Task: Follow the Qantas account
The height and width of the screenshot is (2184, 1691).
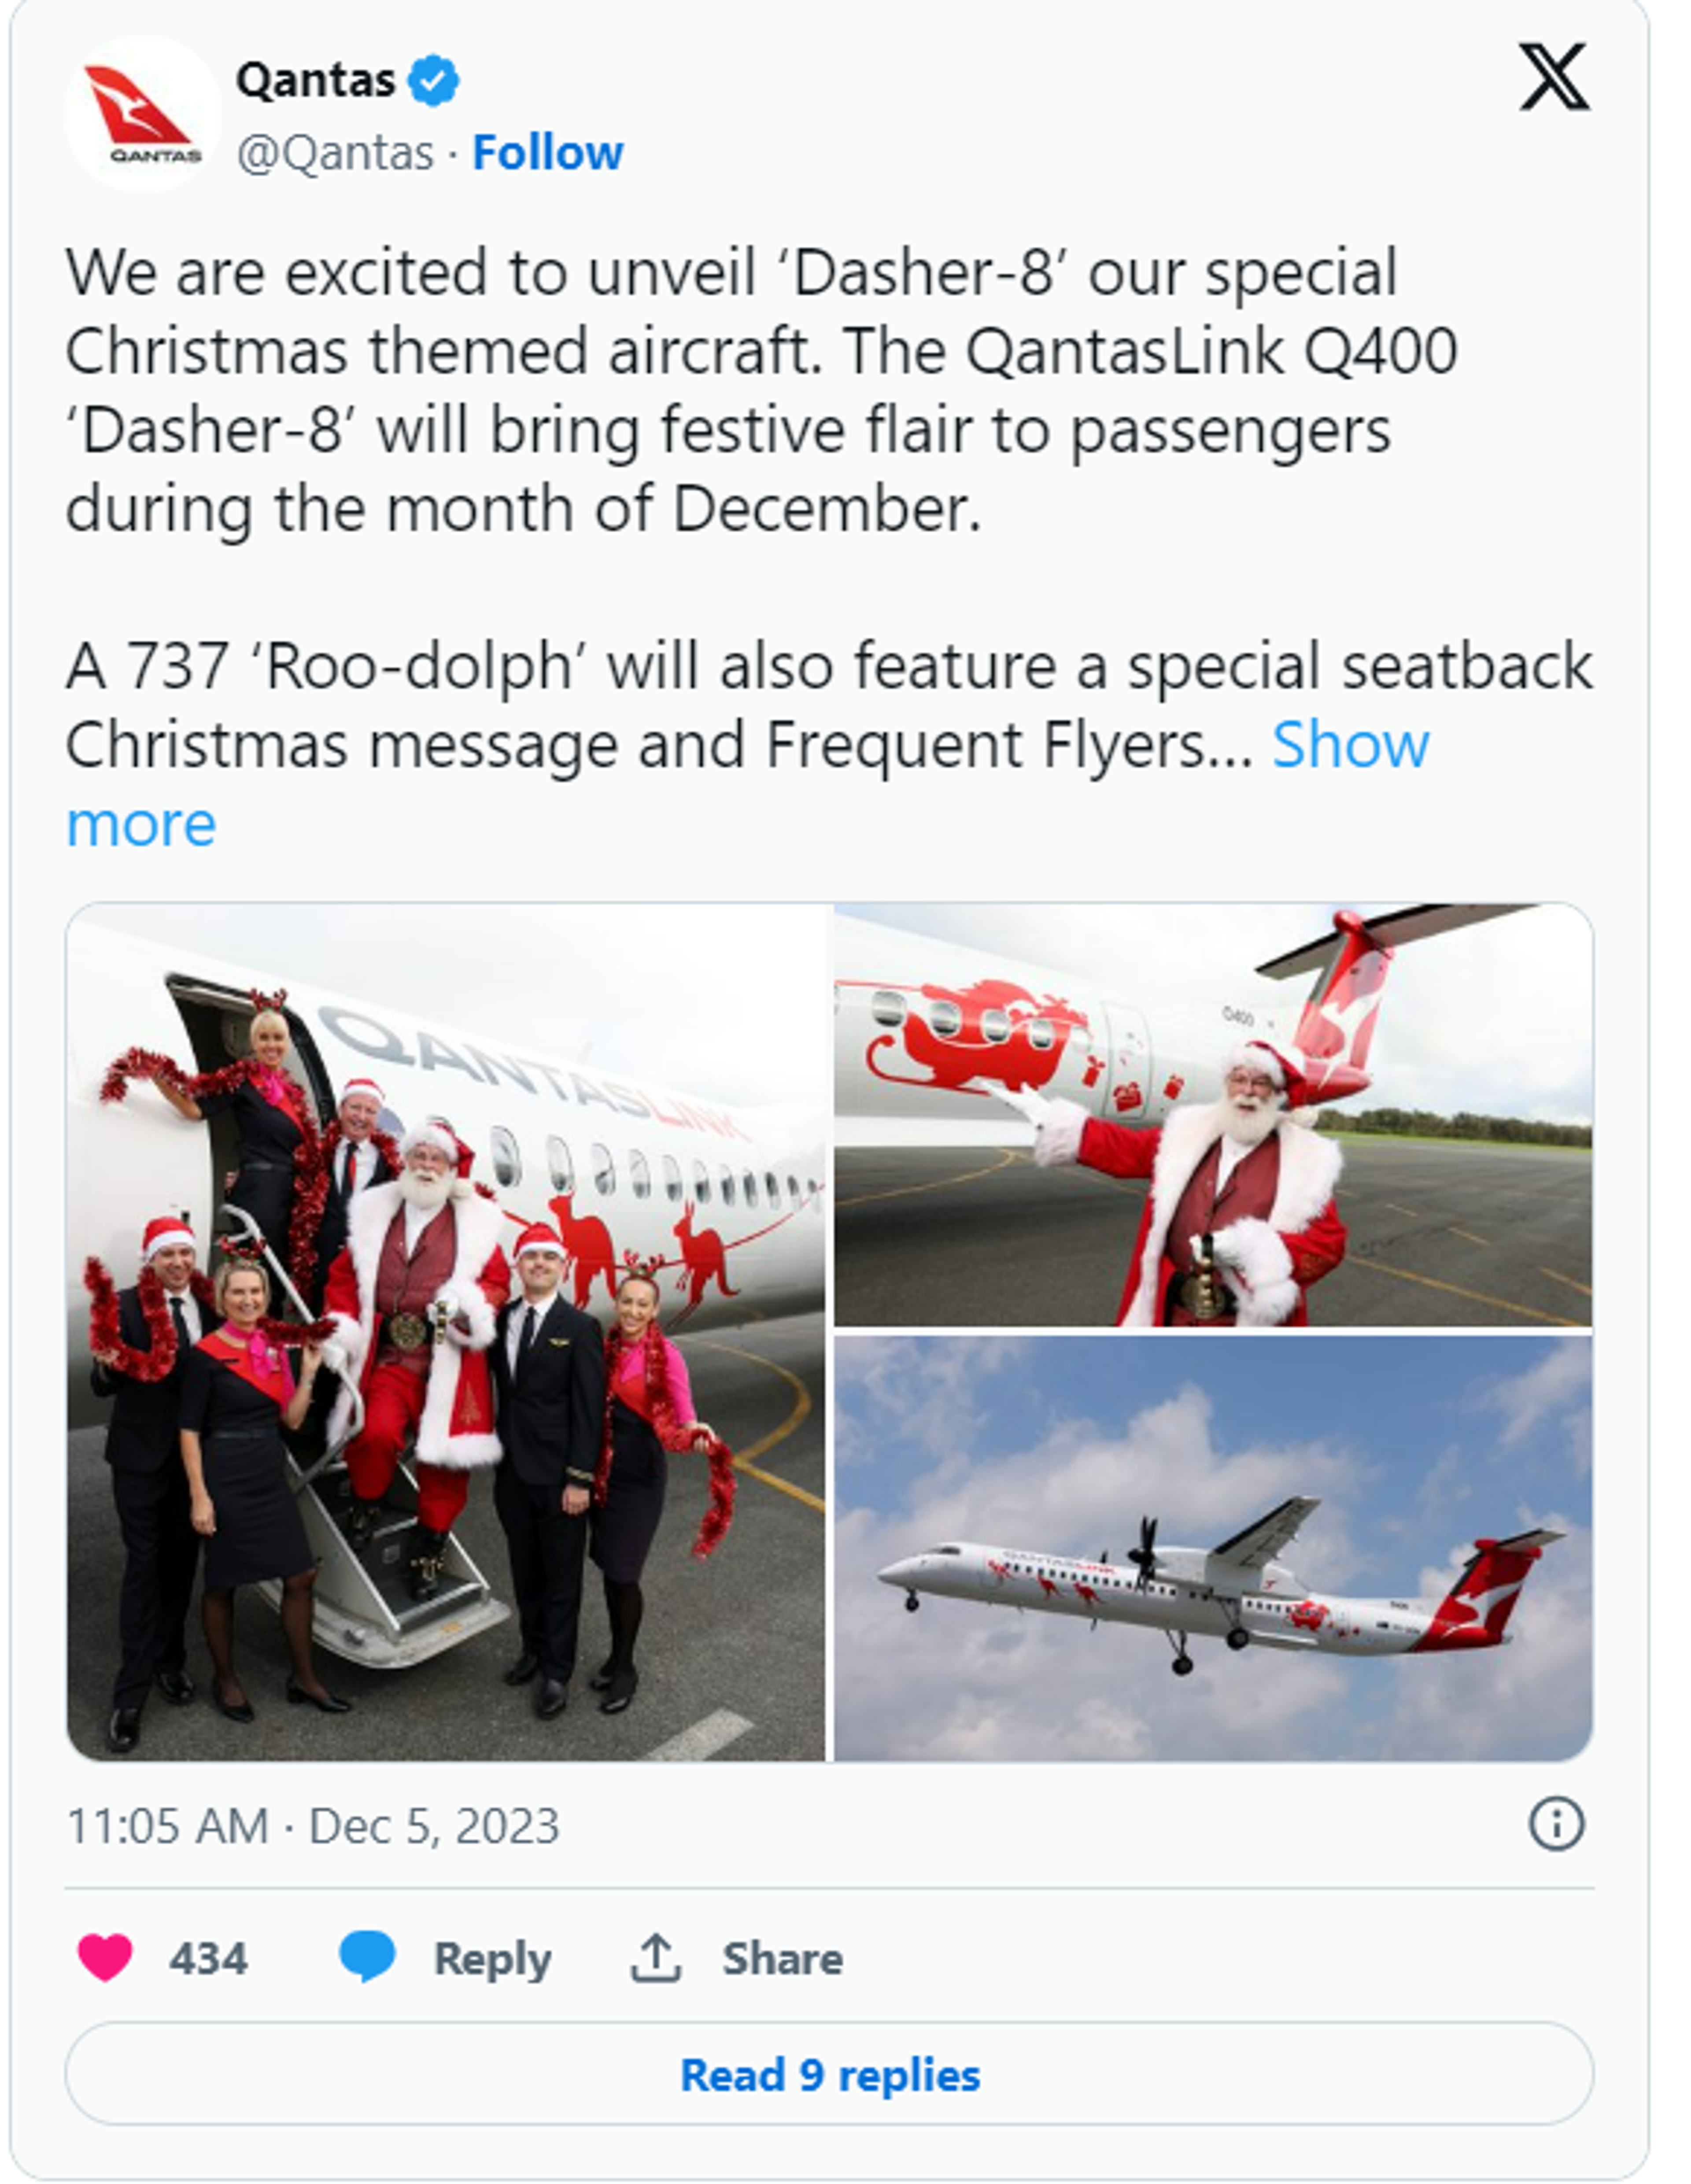Action: (x=547, y=153)
